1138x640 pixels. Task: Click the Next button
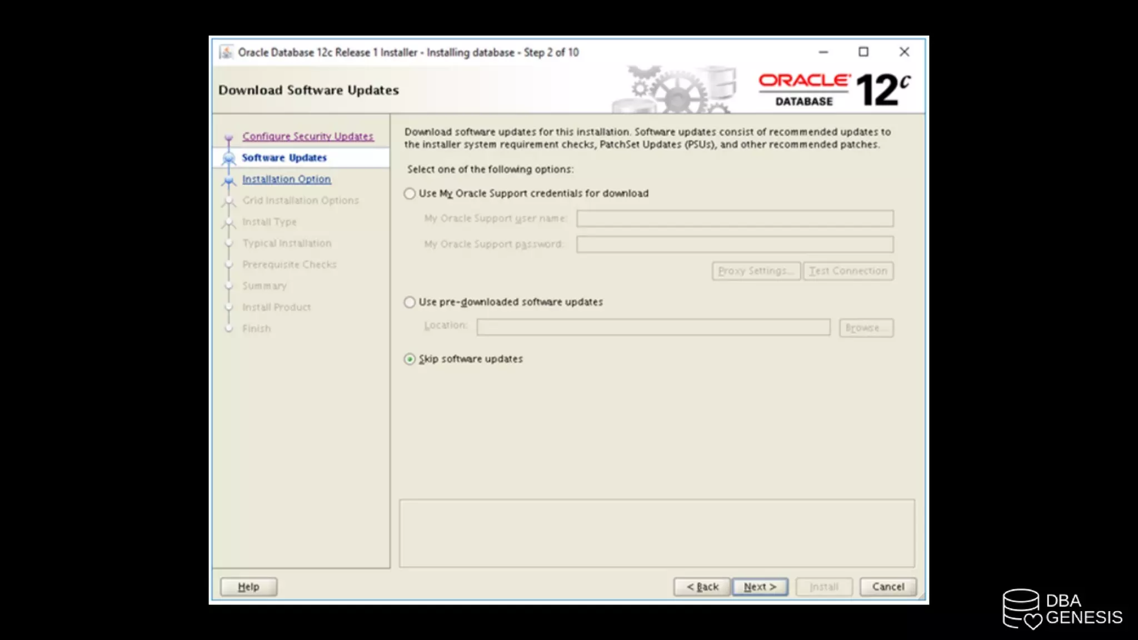pyautogui.click(x=760, y=587)
